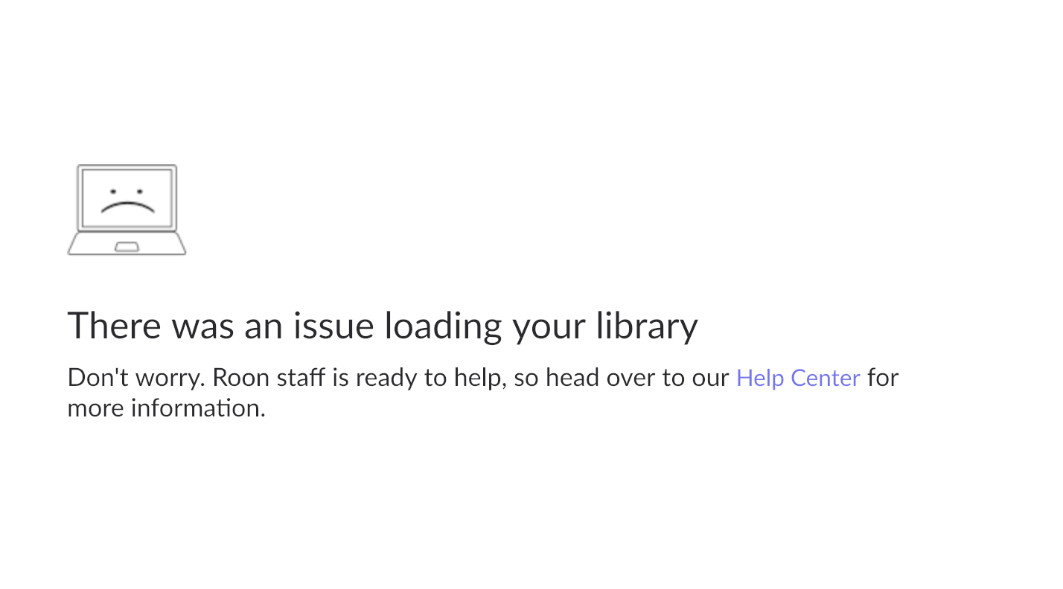Click the right eye of sad face
The image size is (1063, 589).
point(139,192)
